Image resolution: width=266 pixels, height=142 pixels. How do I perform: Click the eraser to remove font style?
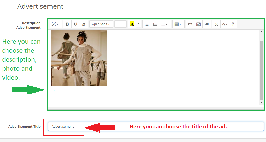click(84, 24)
